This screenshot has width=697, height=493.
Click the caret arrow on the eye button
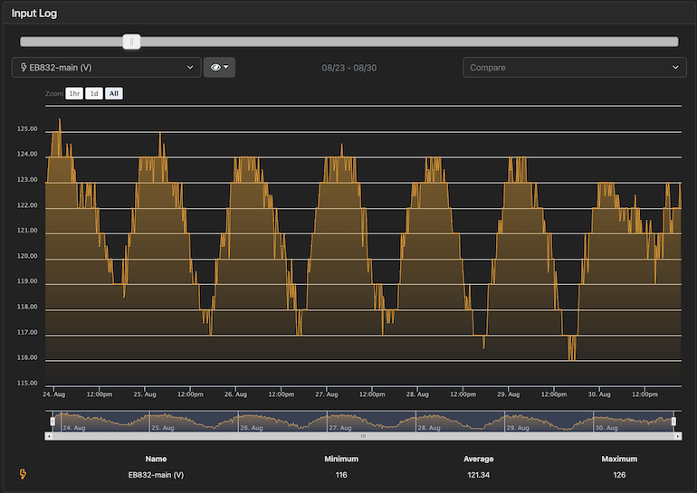(225, 67)
